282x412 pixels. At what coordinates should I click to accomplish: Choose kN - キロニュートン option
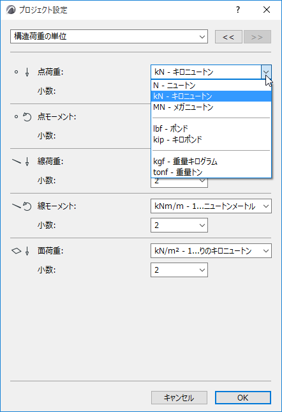[x=211, y=96]
